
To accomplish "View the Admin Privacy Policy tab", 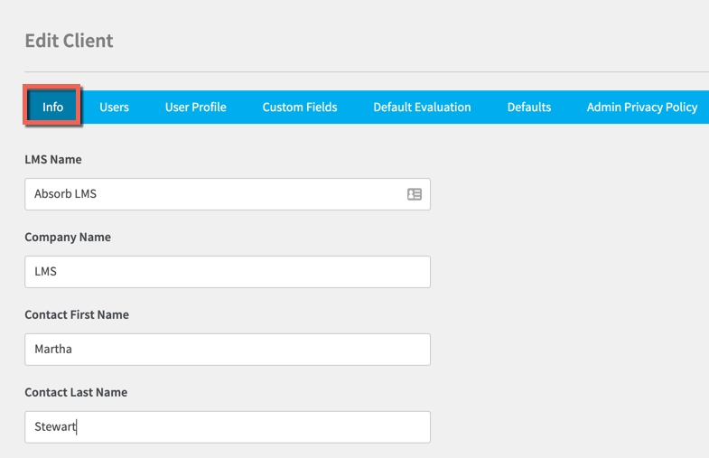I will tap(641, 107).
